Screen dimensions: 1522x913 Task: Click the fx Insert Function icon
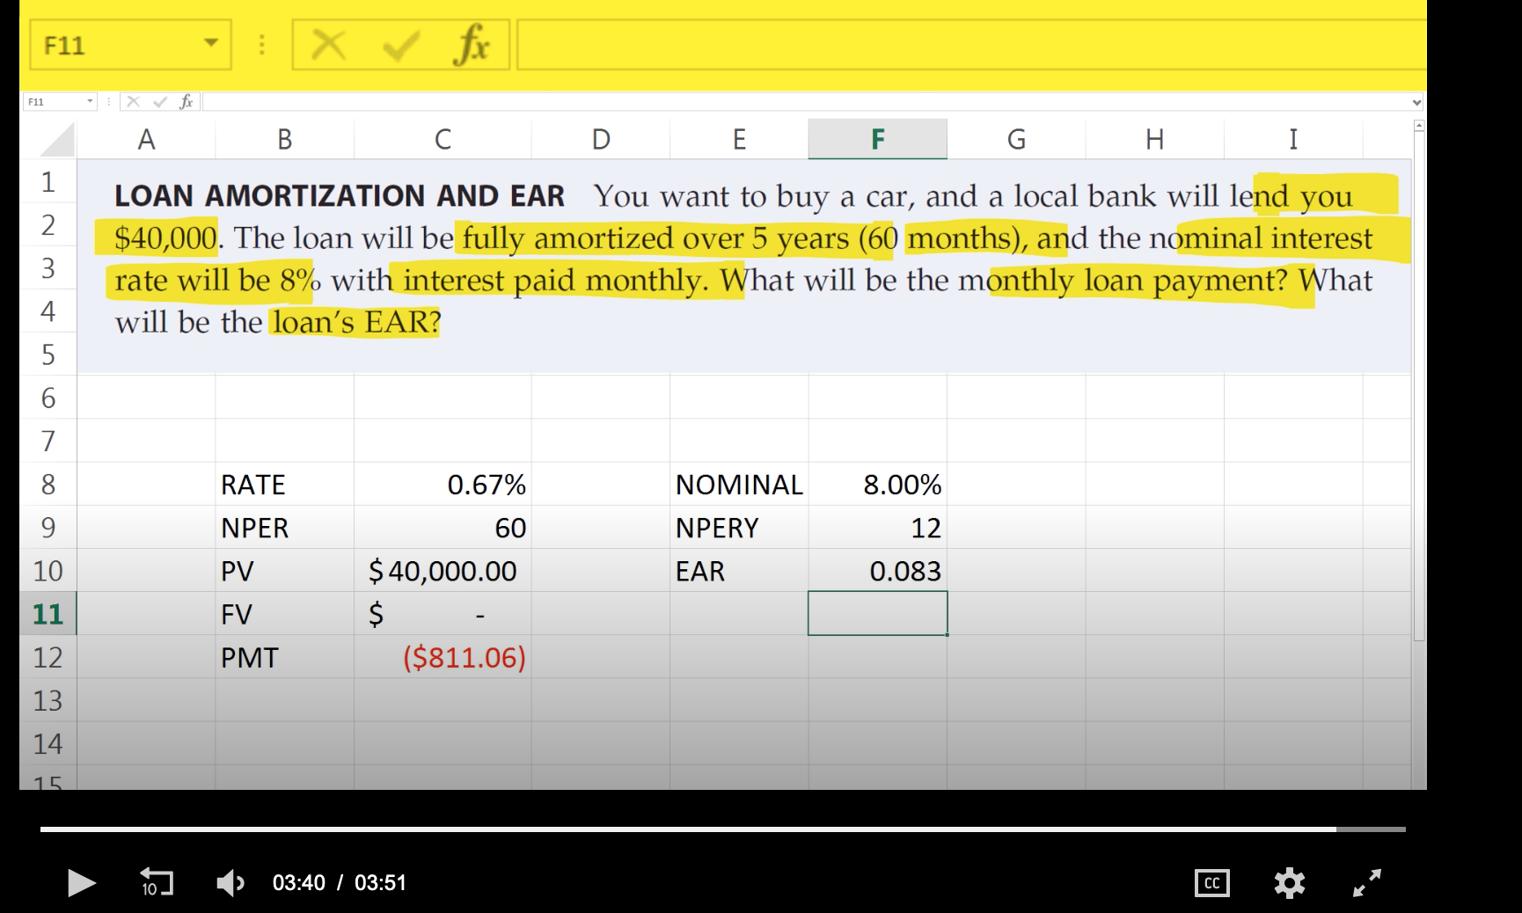tap(472, 42)
